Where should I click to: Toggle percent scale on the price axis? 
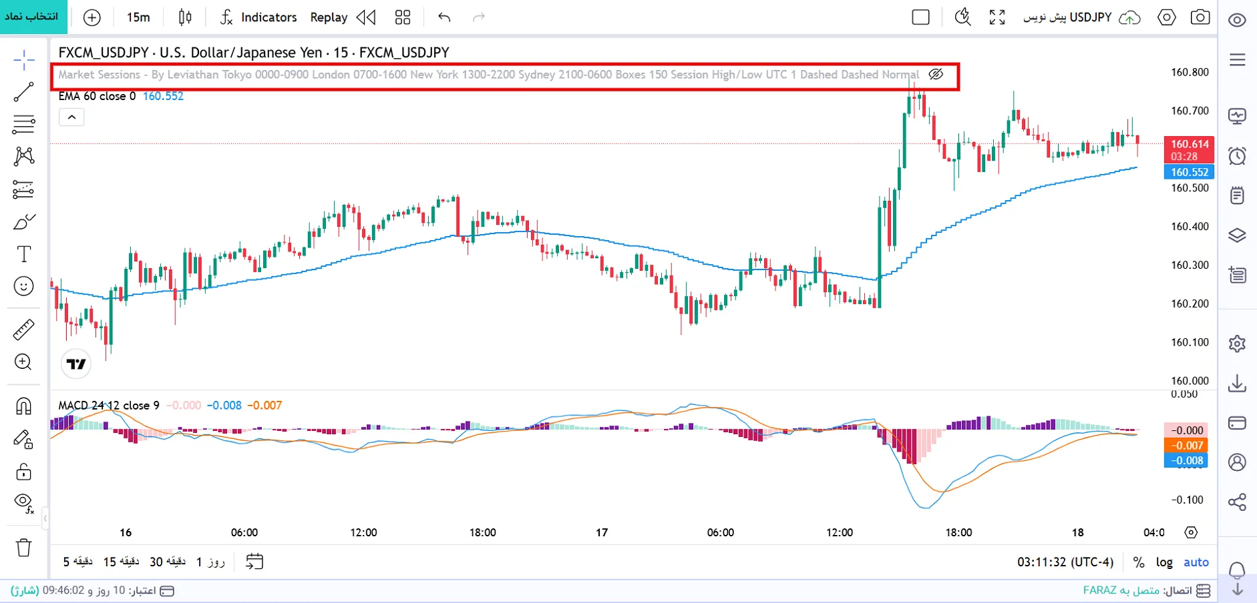(1139, 562)
